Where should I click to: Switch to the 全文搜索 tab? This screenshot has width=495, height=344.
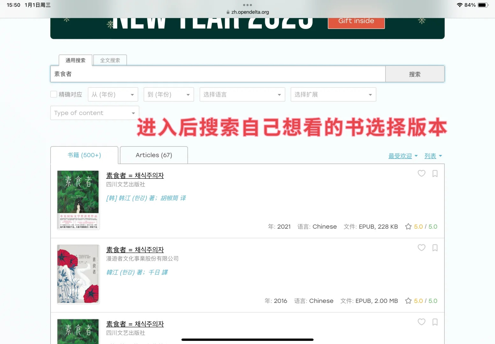[110, 60]
